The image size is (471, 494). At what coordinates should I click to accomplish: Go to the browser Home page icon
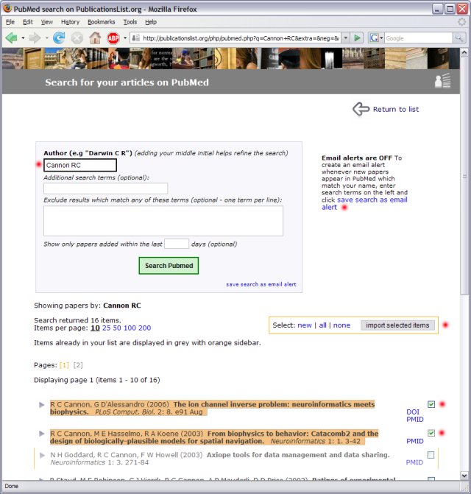coord(95,38)
